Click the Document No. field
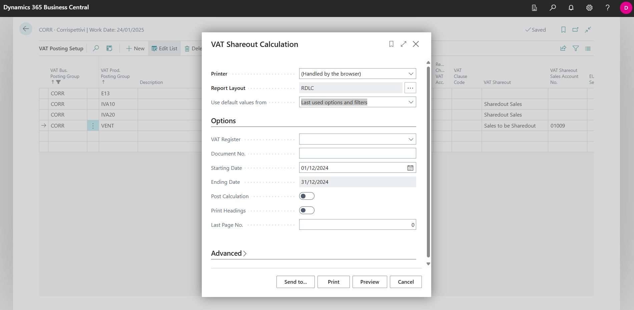Screen dimensions: 634x310 [x=358, y=154]
